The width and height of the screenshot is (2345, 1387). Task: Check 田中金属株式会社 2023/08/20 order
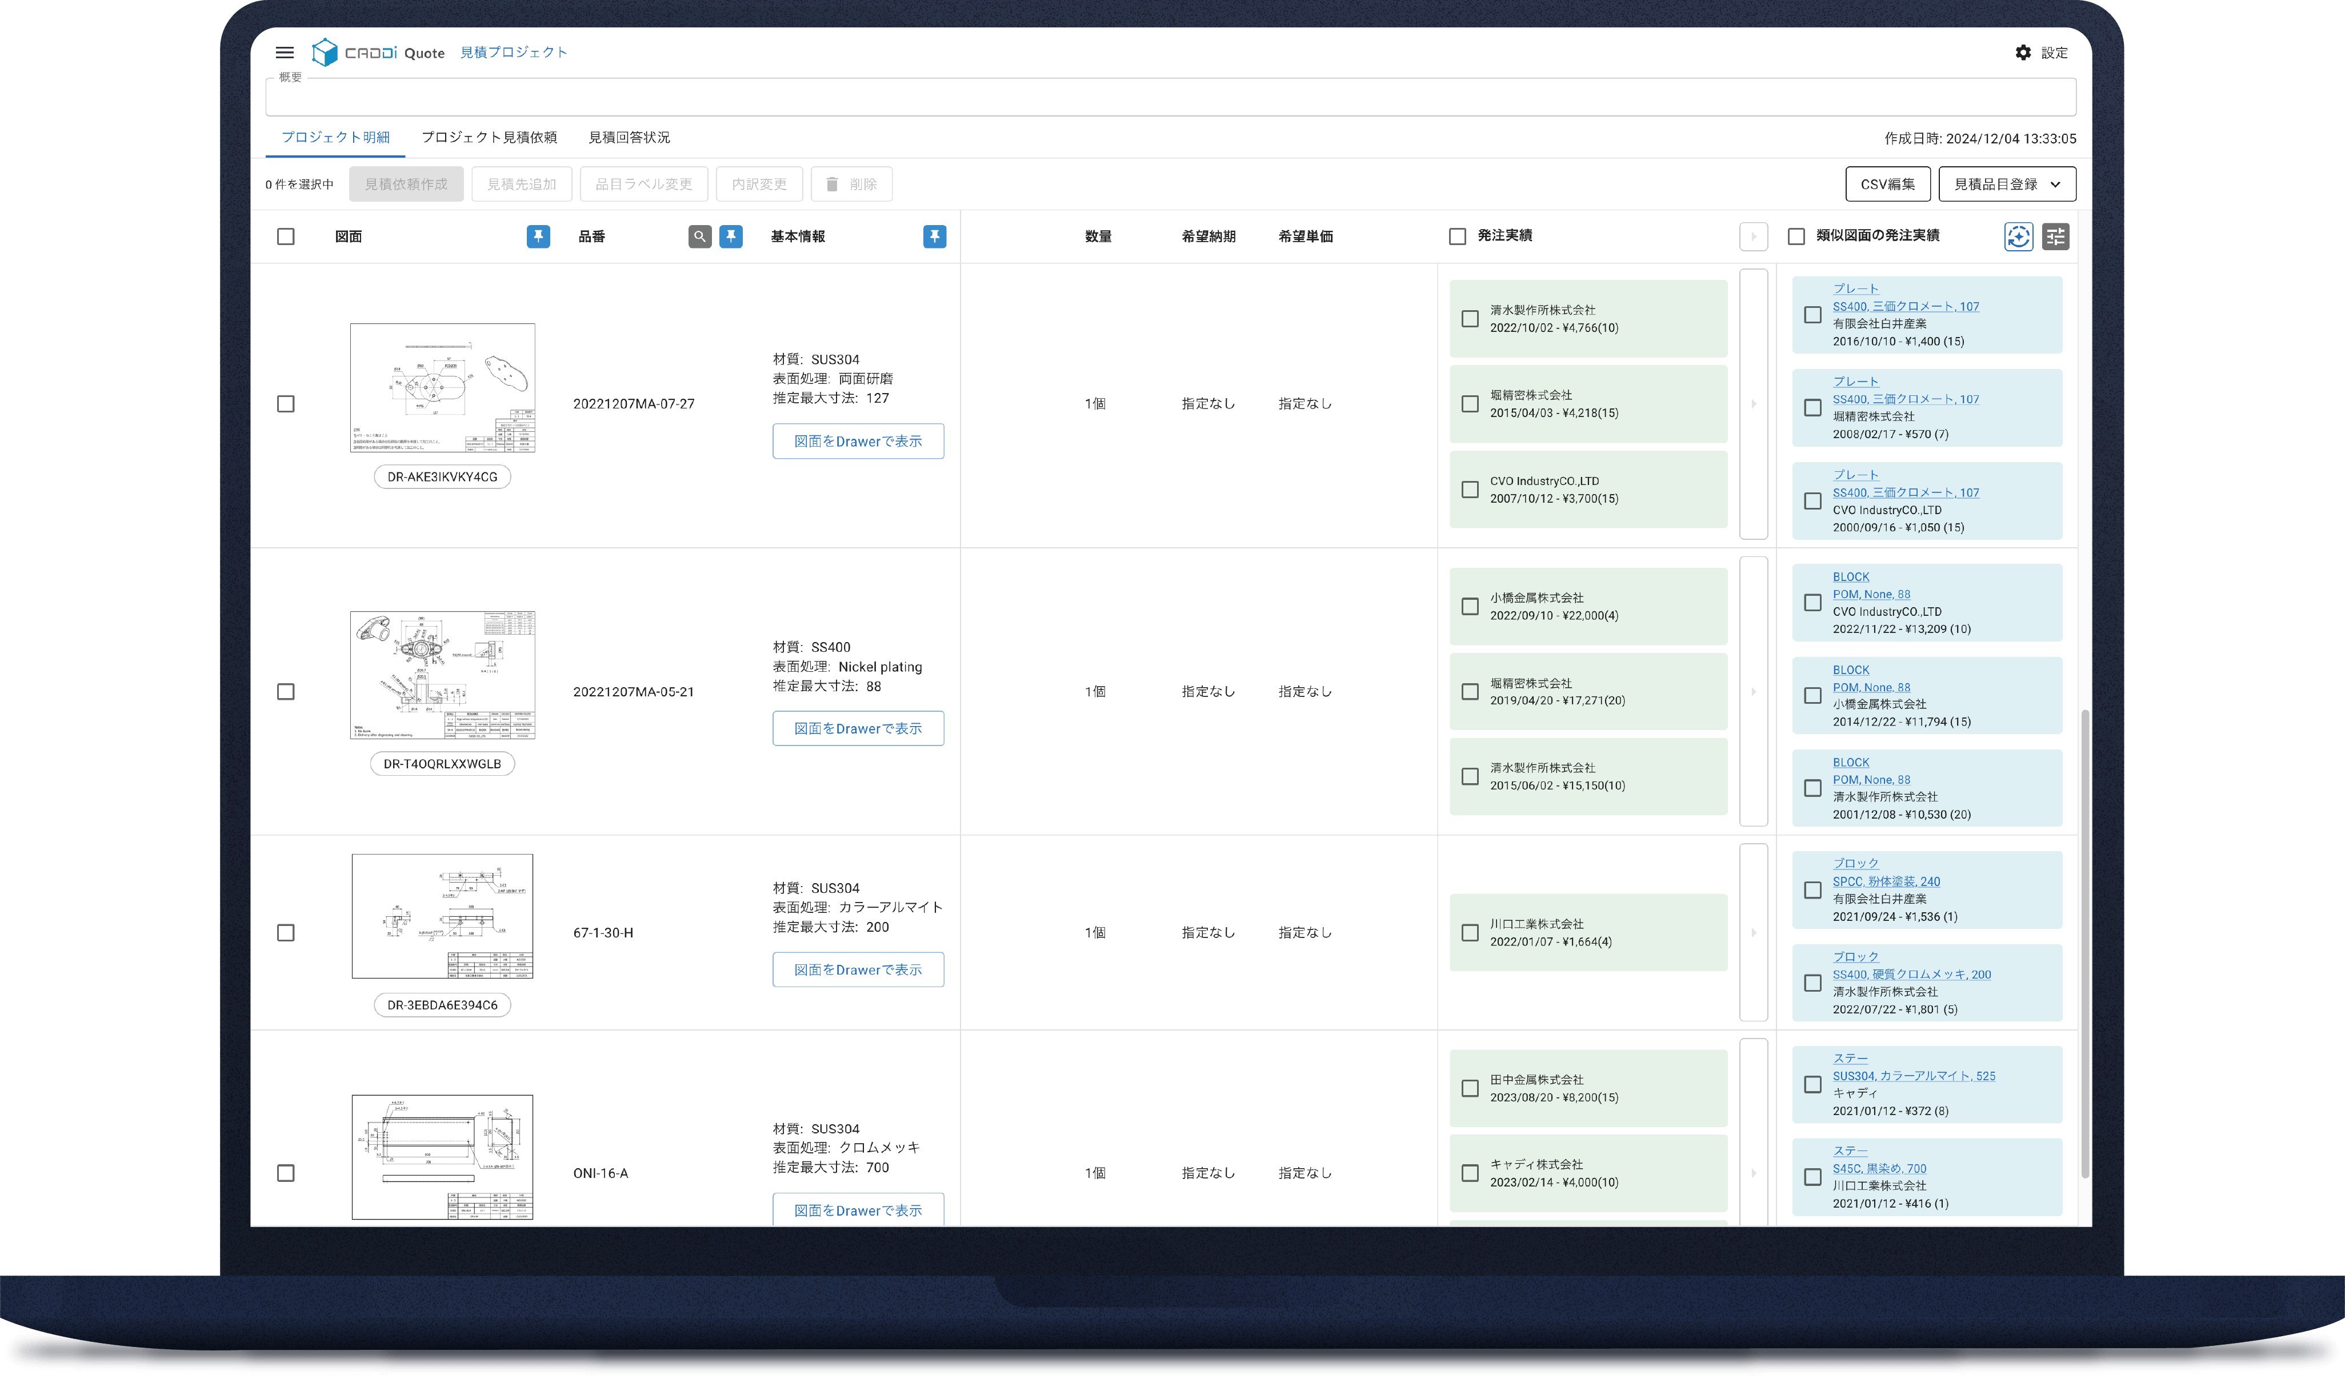coord(1470,1089)
